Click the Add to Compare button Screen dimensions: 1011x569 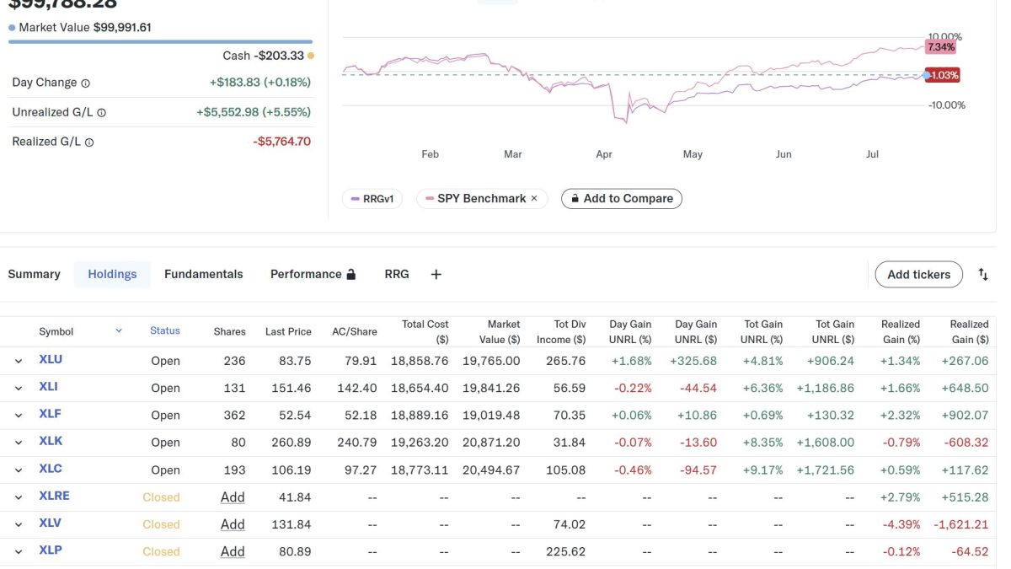(621, 199)
